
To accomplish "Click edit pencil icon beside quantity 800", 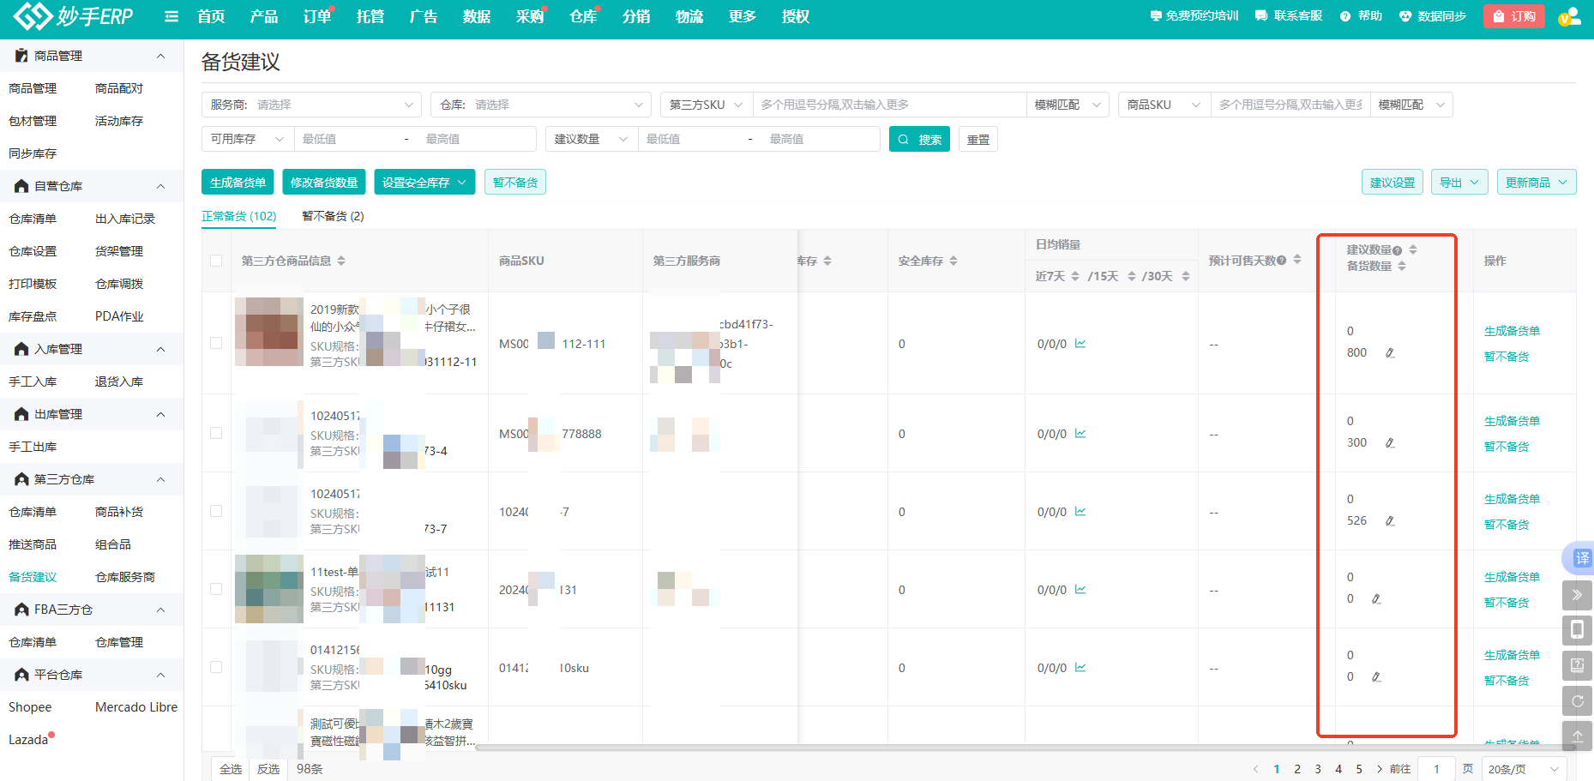I will coord(1390,353).
